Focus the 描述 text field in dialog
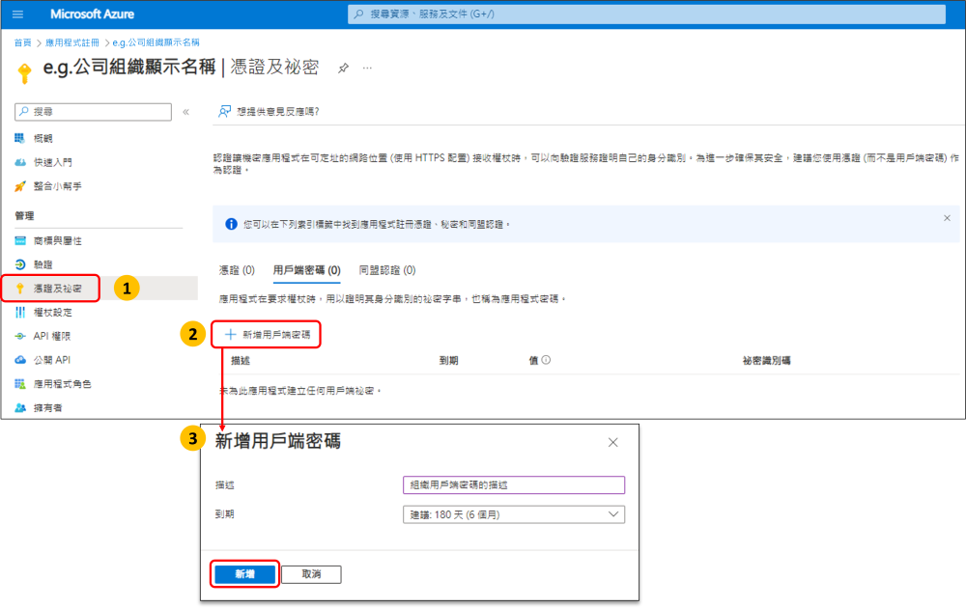966x608 pixels. coord(514,484)
